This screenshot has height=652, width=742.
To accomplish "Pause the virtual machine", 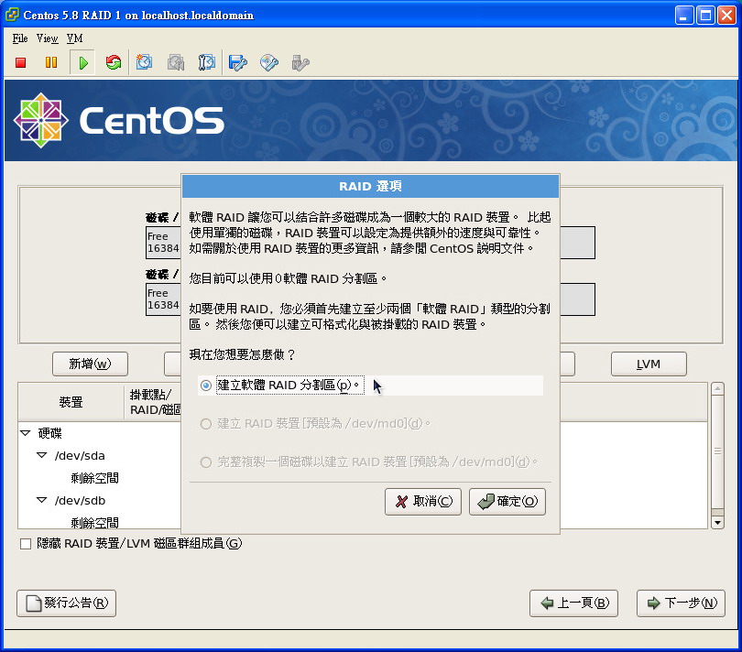I will (51, 62).
